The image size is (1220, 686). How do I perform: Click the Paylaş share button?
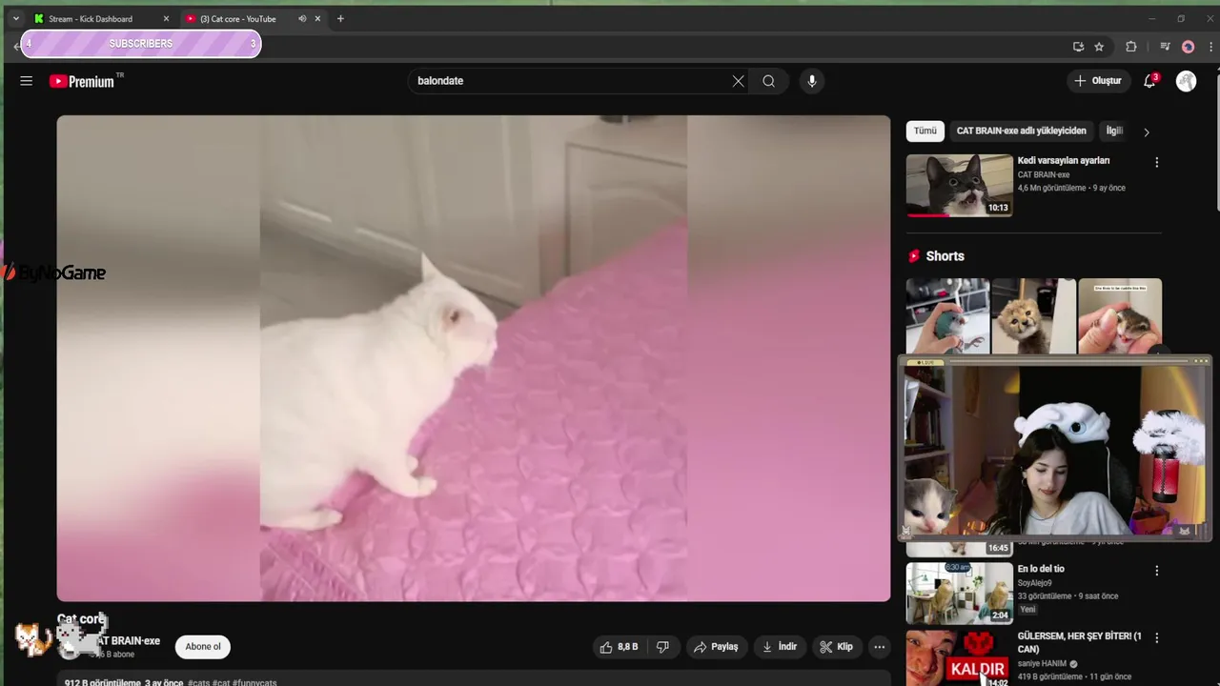coord(716,647)
